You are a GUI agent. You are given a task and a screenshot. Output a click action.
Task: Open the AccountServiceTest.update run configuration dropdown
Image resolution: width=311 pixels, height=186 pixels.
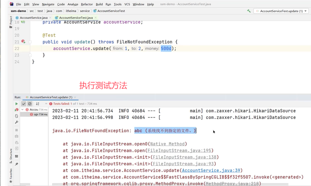click(281, 11)
